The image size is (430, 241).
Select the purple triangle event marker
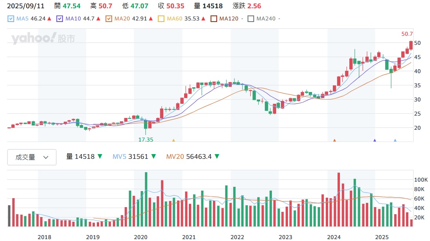point(375,140)
